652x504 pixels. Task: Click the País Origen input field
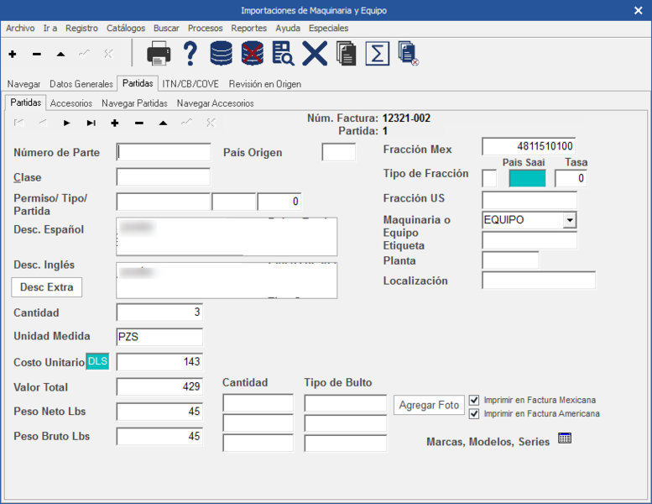coord(338,152)
